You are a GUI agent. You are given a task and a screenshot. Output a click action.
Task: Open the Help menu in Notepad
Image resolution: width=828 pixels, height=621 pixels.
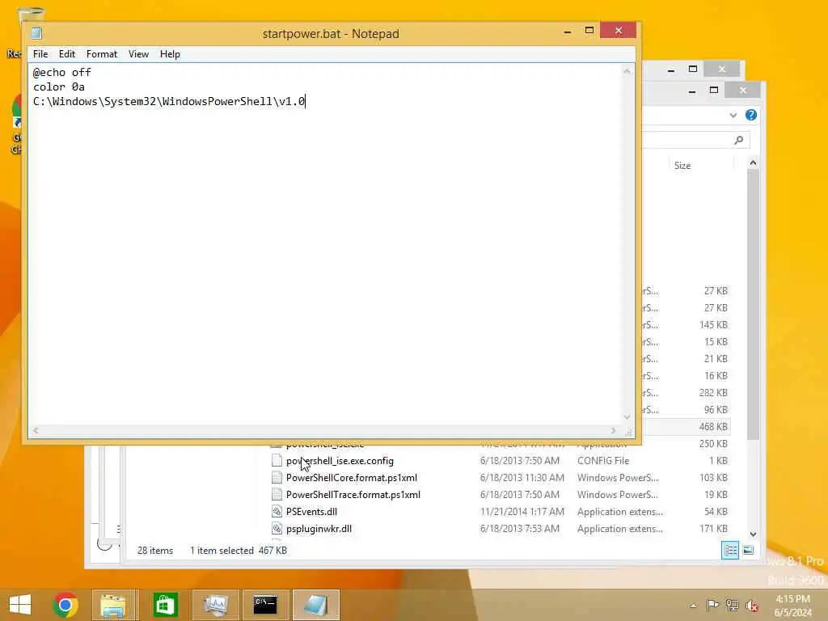coord(170,54)
